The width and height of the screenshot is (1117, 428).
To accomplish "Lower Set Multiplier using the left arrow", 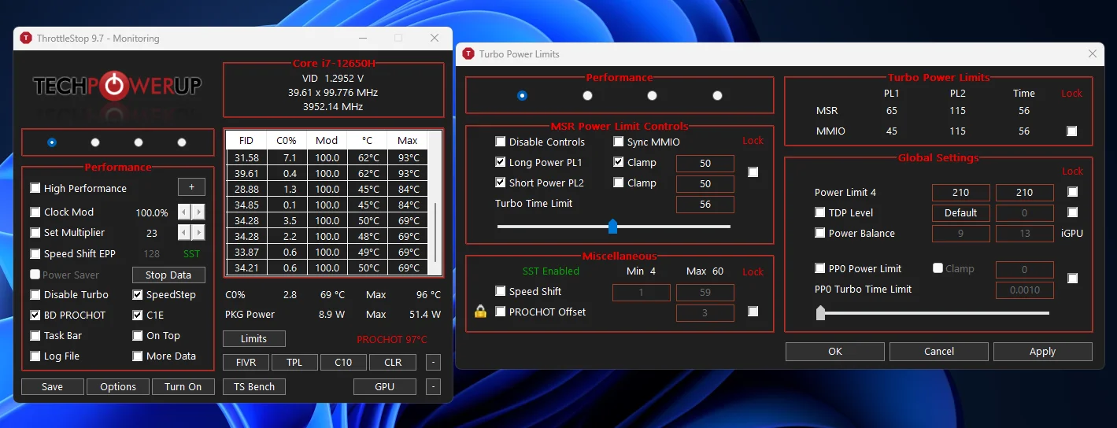I will tap(184, 233).
